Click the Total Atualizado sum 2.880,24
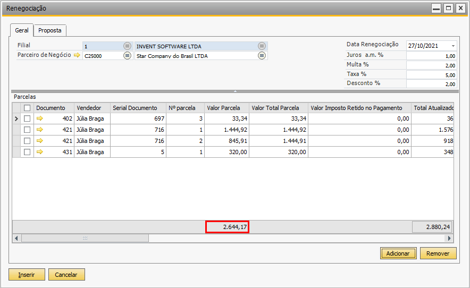The height and width of the screenshot is (288, 470). (432, 227)
